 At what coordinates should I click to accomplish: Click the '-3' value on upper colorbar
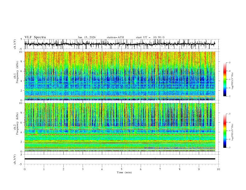click(x=229, y=62)
